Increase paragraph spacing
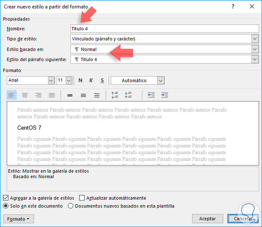262x227 pixels. (x=115, y=95)
